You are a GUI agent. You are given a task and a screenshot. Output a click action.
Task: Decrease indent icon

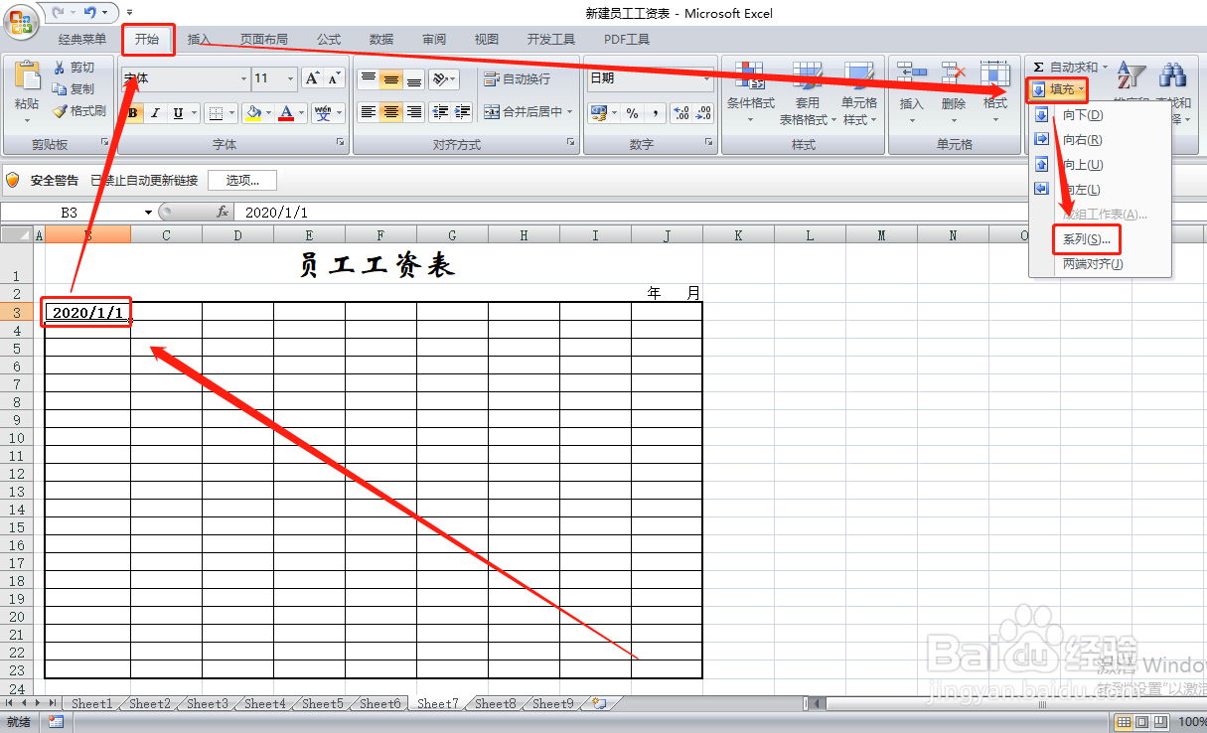[440, 112]
